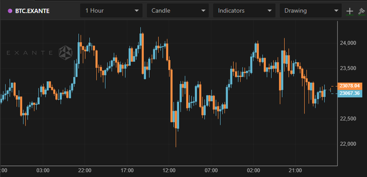Viewport: 367px width, 177px height.
Task: Click the 07:00 time axis label
Action: (x=211, y=171)
